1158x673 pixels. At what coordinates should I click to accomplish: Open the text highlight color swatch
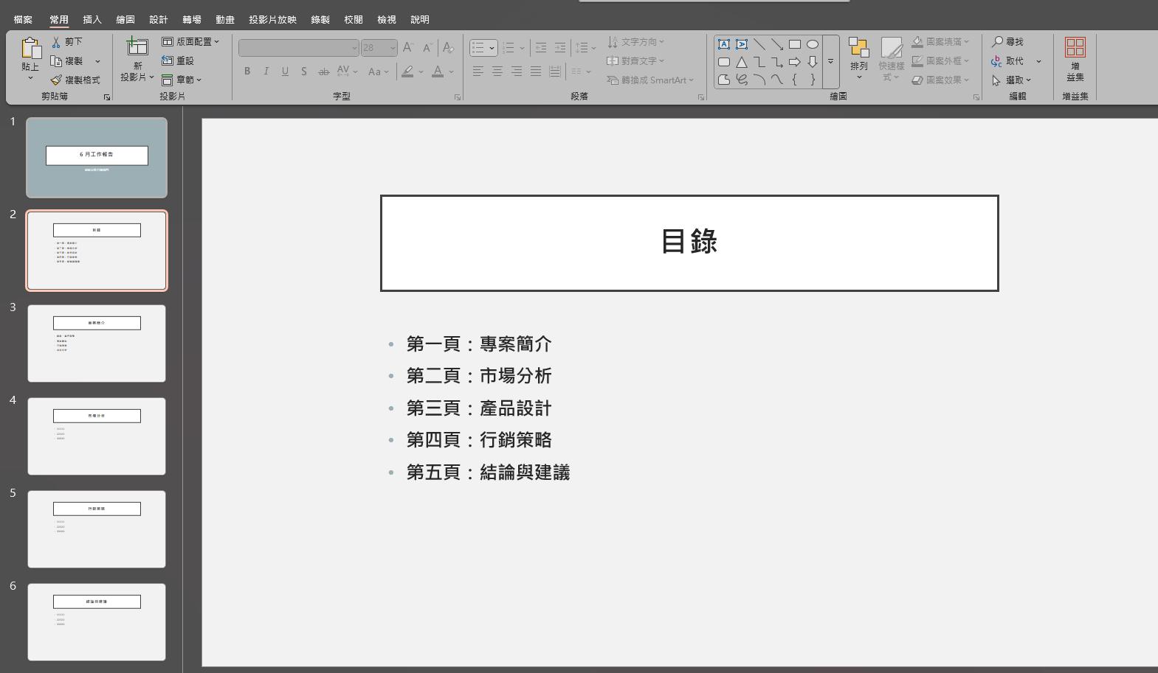click(x=407, y=72)
